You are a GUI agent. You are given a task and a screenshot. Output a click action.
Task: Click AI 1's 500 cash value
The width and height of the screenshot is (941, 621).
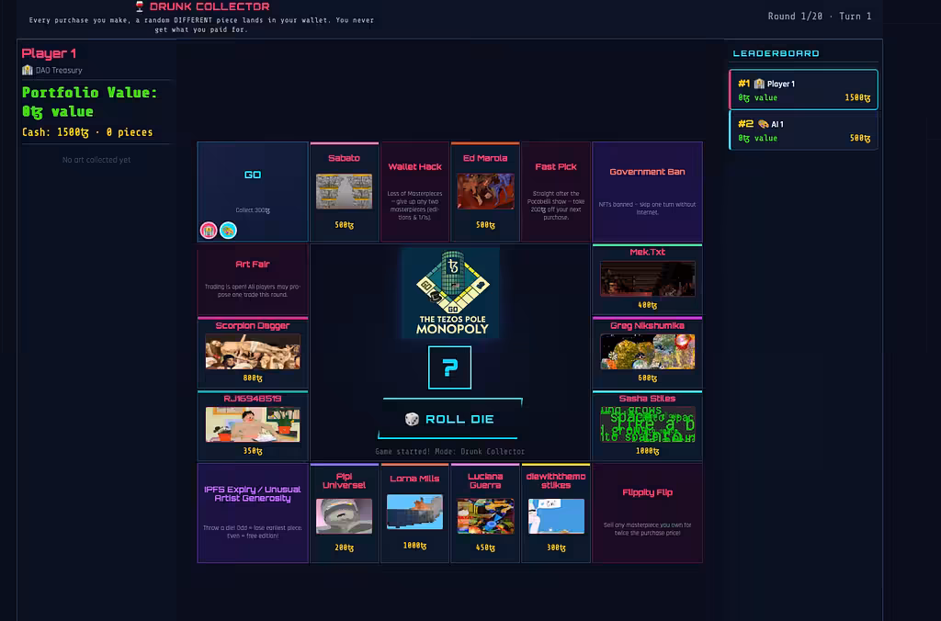pos(860,138)
